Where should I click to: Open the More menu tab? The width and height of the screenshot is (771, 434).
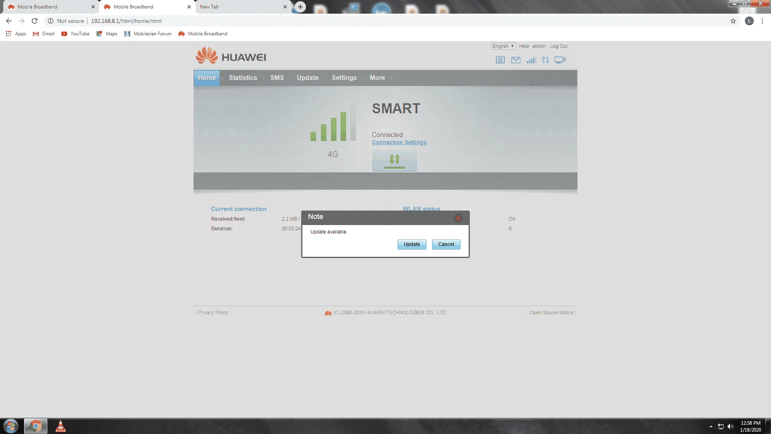pos(377,78)
